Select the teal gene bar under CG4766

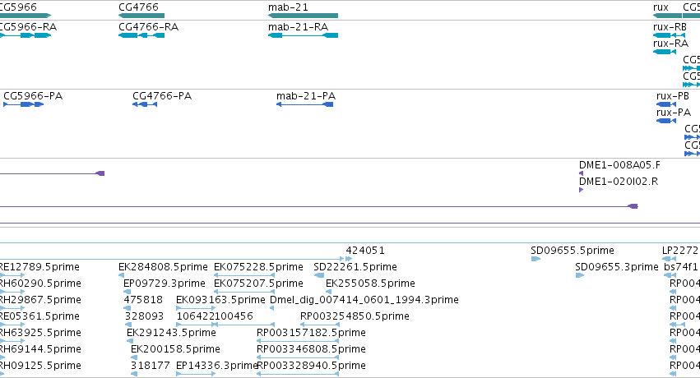(141, 16)
